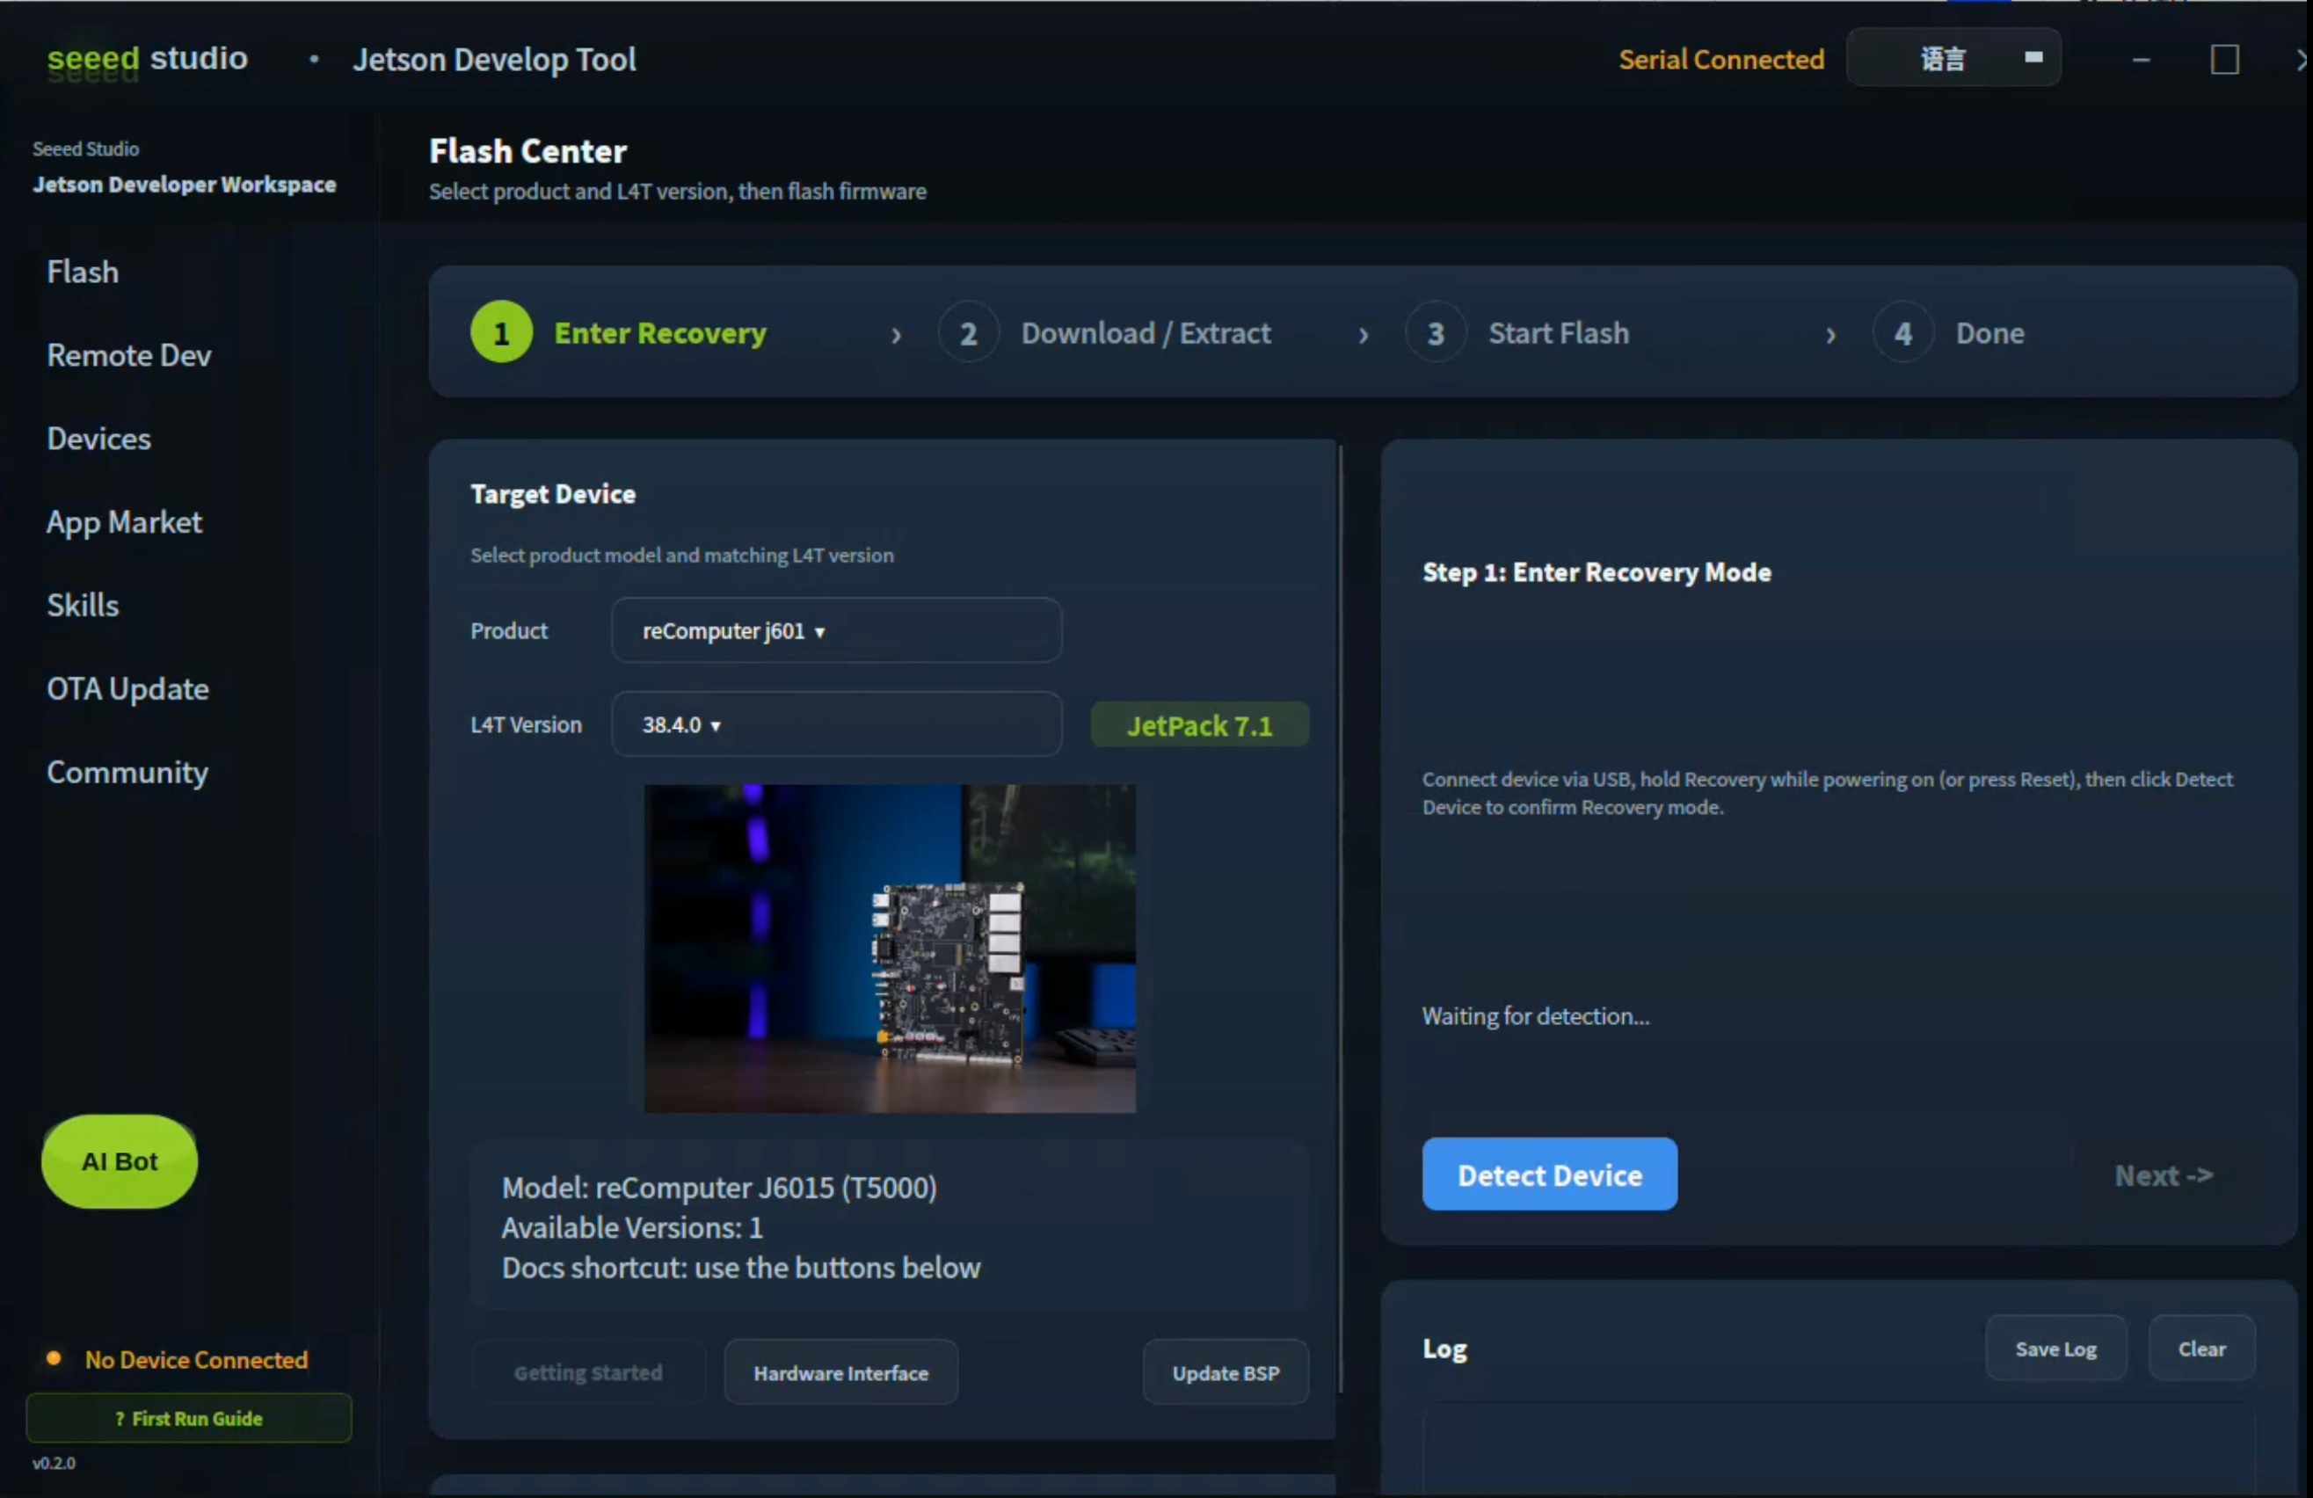This screenshot has width=2313, height=1498.
Task: Click the "Jetson Develop Tool" title
Action: coord(495,59)
